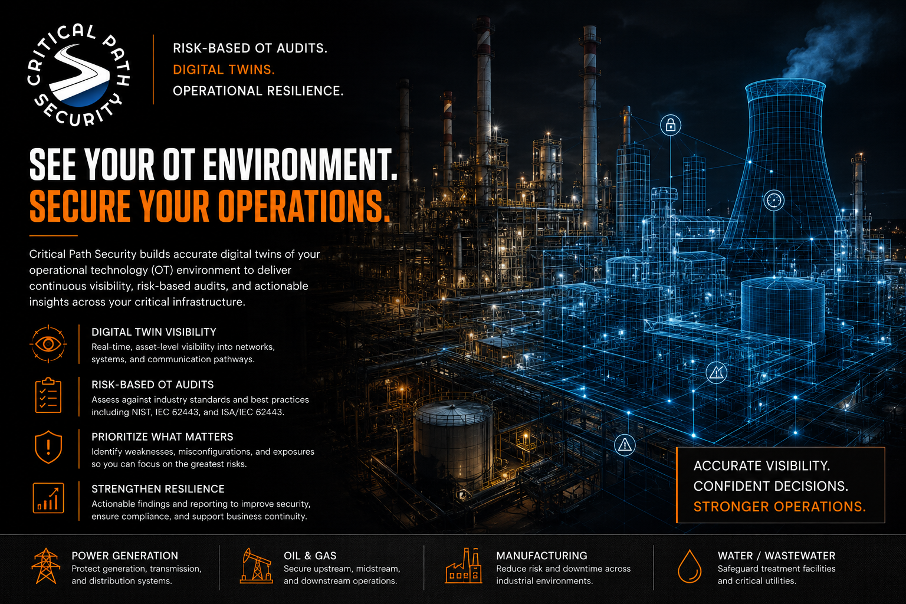Click the text "Protect generation, transmission"
906x604 pixels.
(x=136, y=569)
